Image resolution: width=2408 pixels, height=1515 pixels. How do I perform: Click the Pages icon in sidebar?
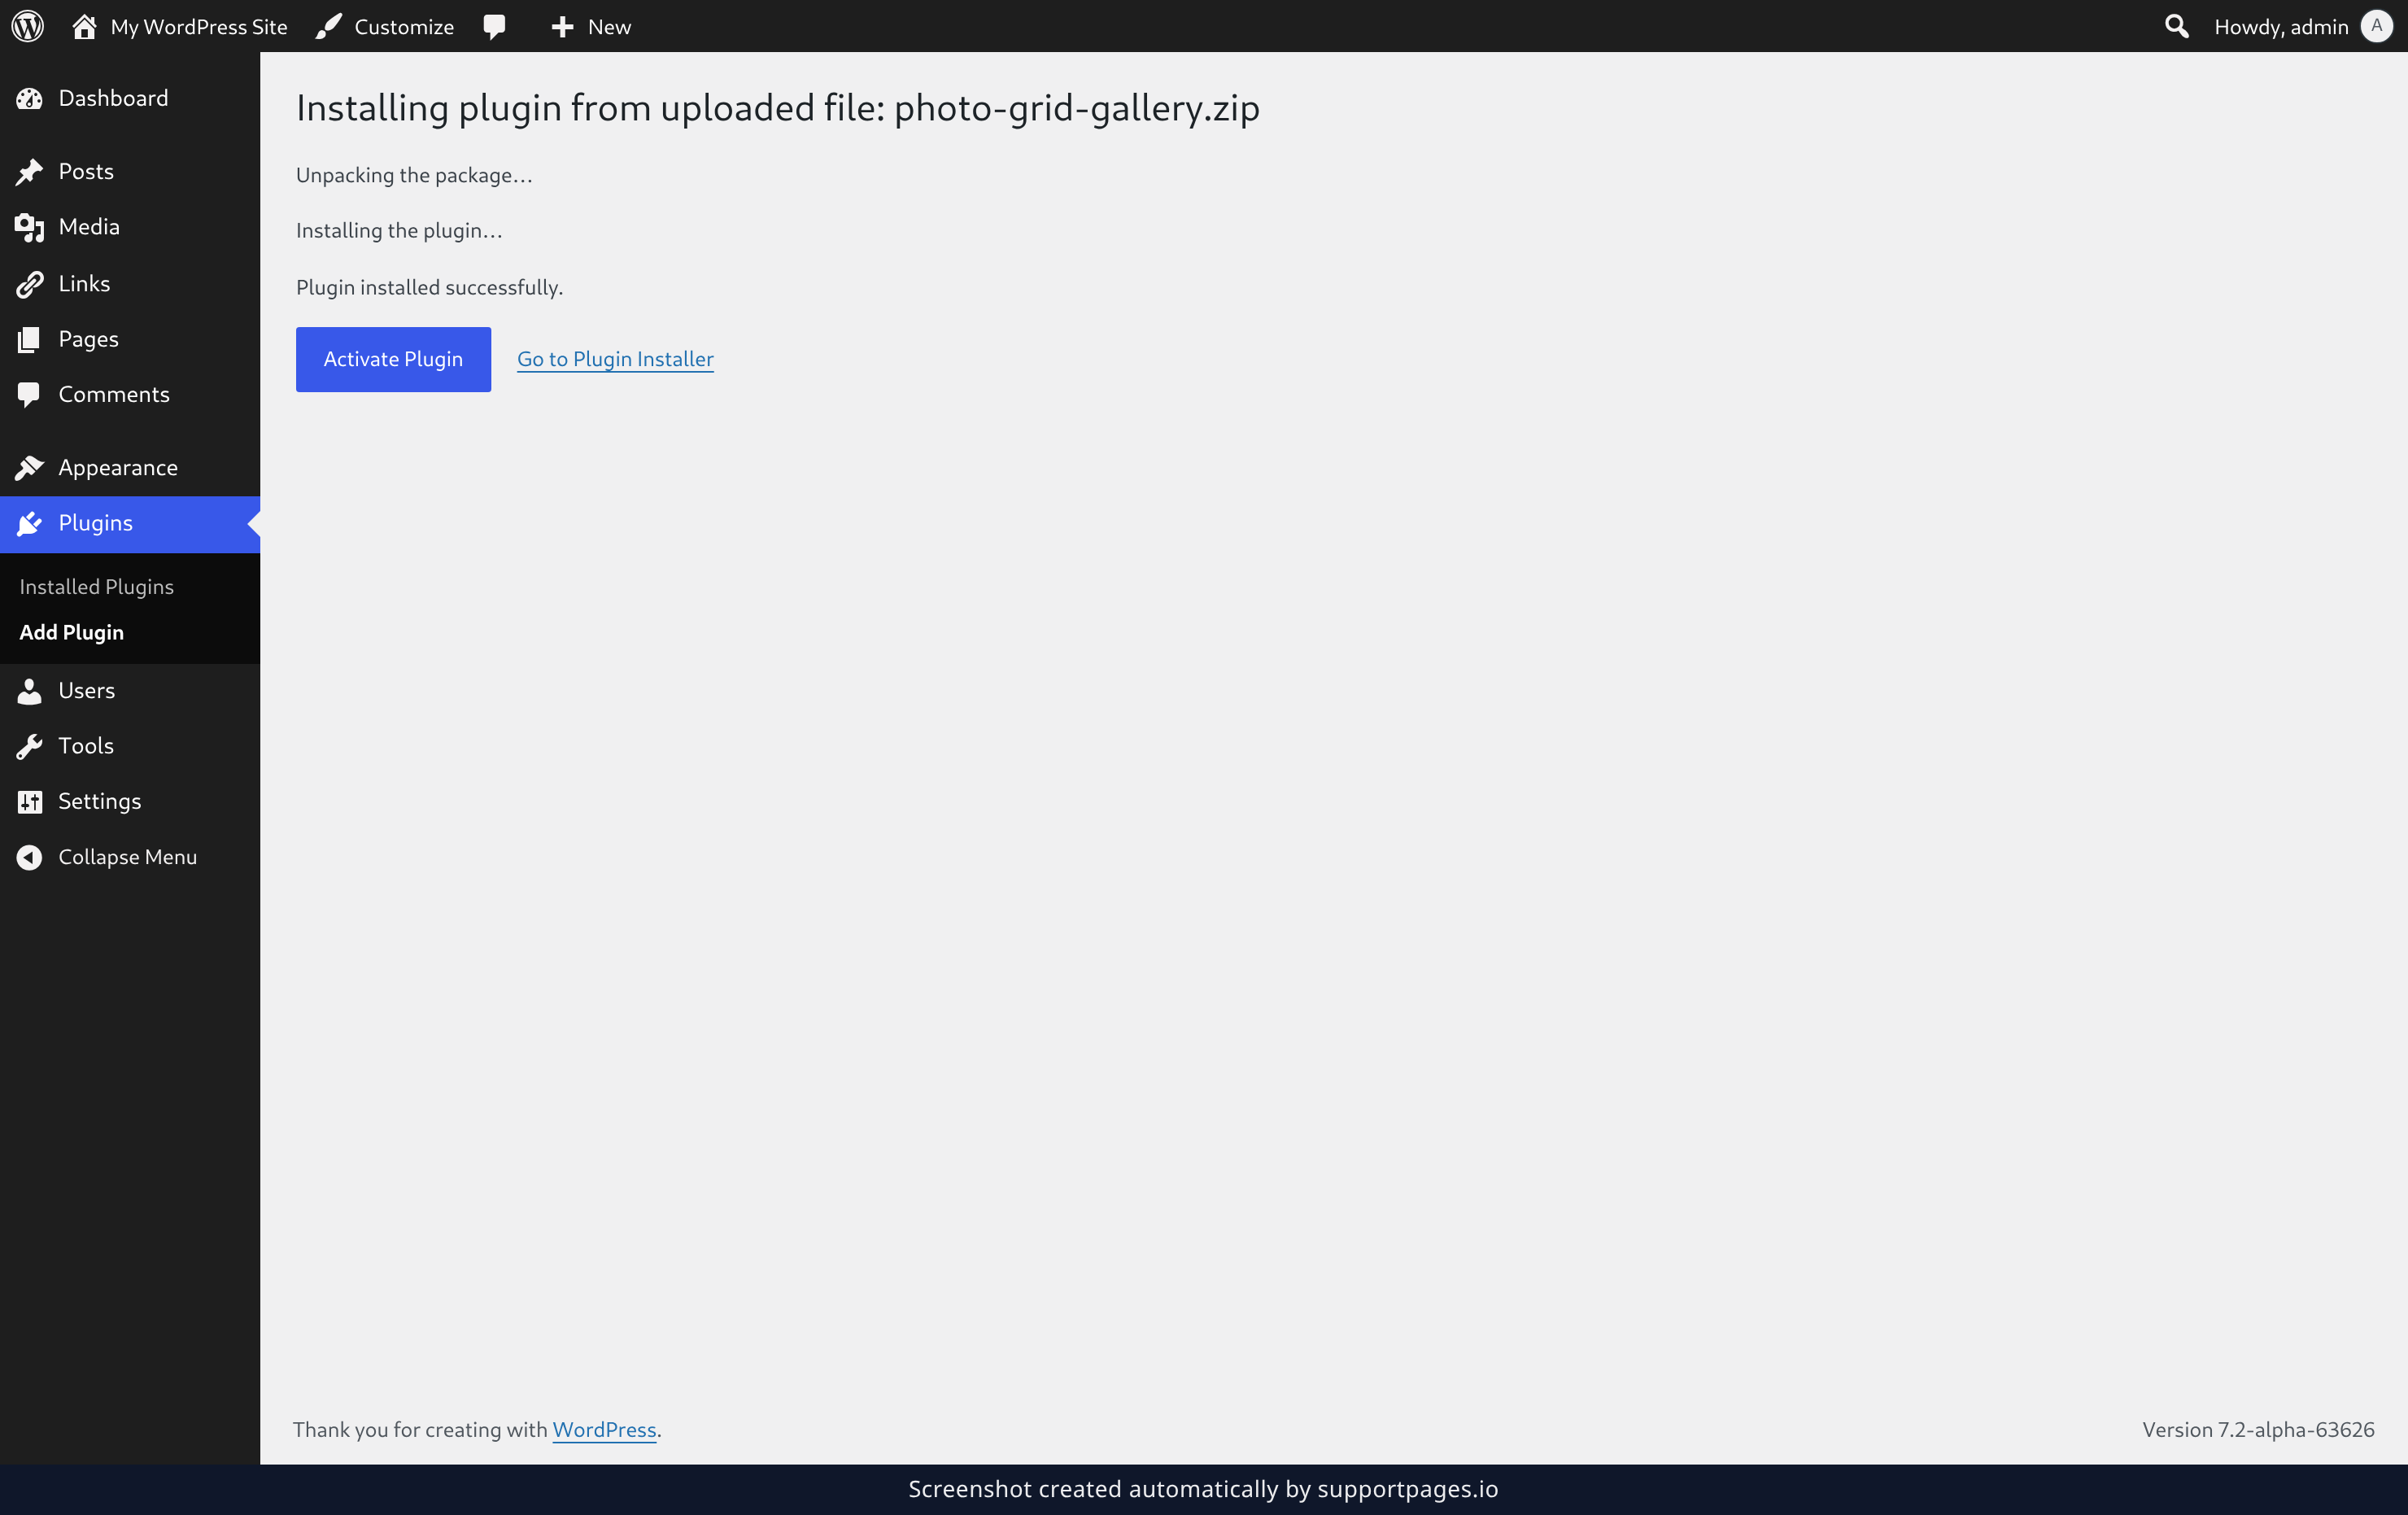(30, 340)
